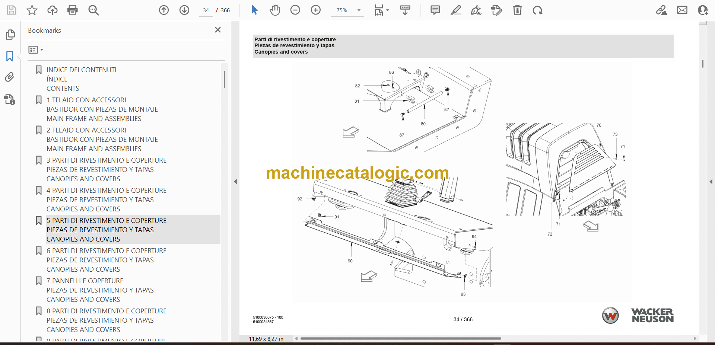715x345 pixels.
Task: Go to previous page with up arrow
Action: coord(164,10)
